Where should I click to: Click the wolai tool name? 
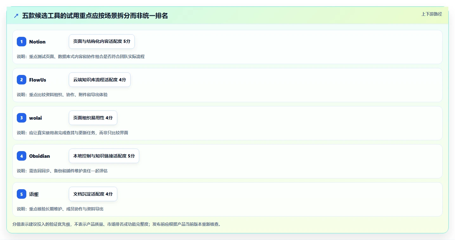[x=36, y=118]
